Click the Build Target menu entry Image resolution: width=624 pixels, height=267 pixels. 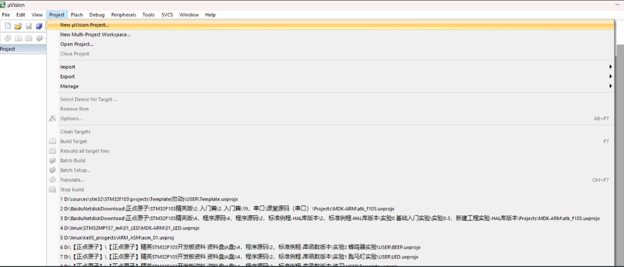331,141
